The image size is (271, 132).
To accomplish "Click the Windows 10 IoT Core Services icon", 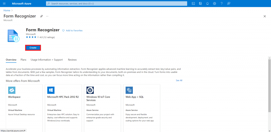I will coord(90,90).
